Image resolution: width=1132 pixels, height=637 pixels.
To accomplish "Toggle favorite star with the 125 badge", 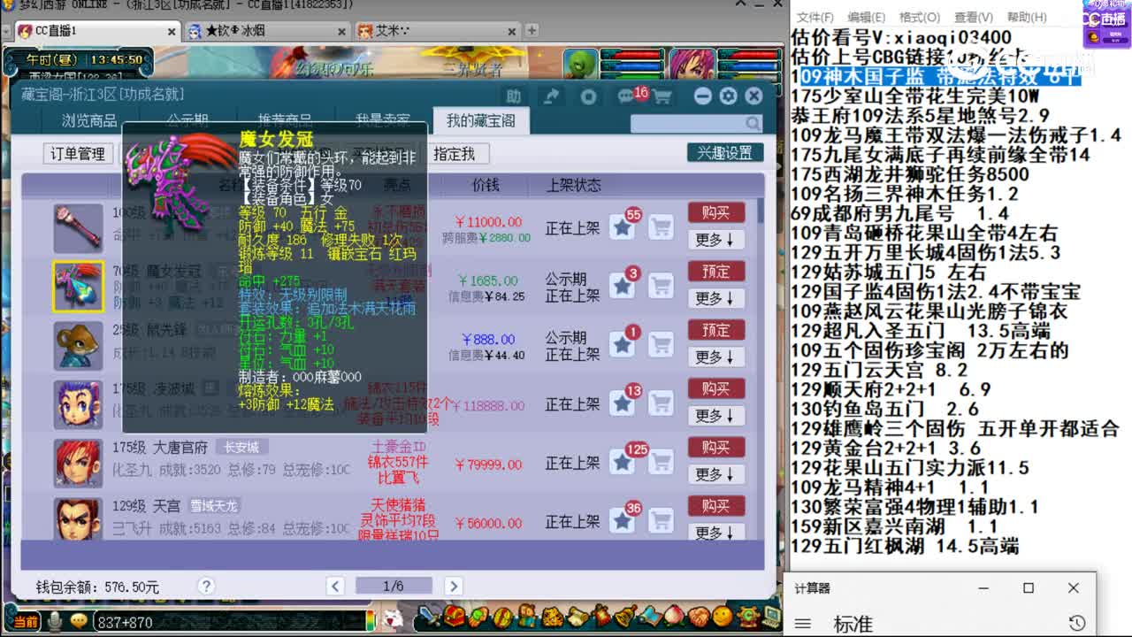I will click(623, 462).
